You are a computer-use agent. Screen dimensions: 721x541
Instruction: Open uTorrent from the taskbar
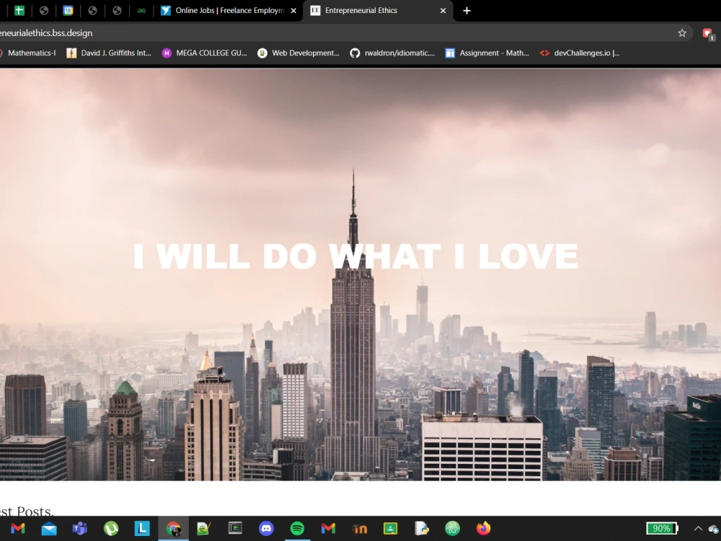point(111,529)
